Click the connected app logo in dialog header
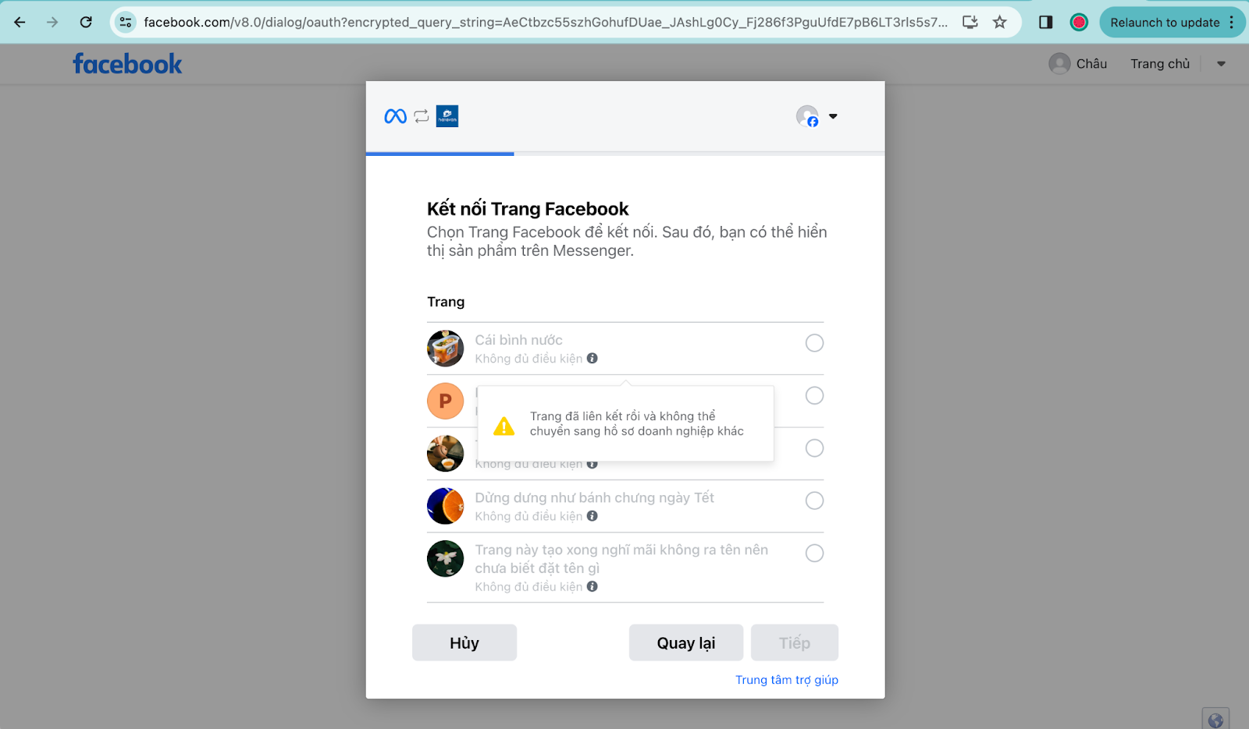The image size is (1249, 729). tap(447, 116)
